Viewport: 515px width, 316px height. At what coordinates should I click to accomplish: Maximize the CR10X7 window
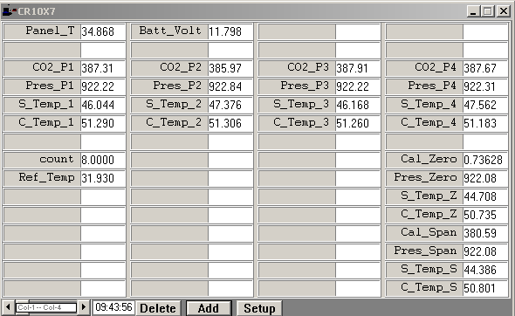coord(488,11)
